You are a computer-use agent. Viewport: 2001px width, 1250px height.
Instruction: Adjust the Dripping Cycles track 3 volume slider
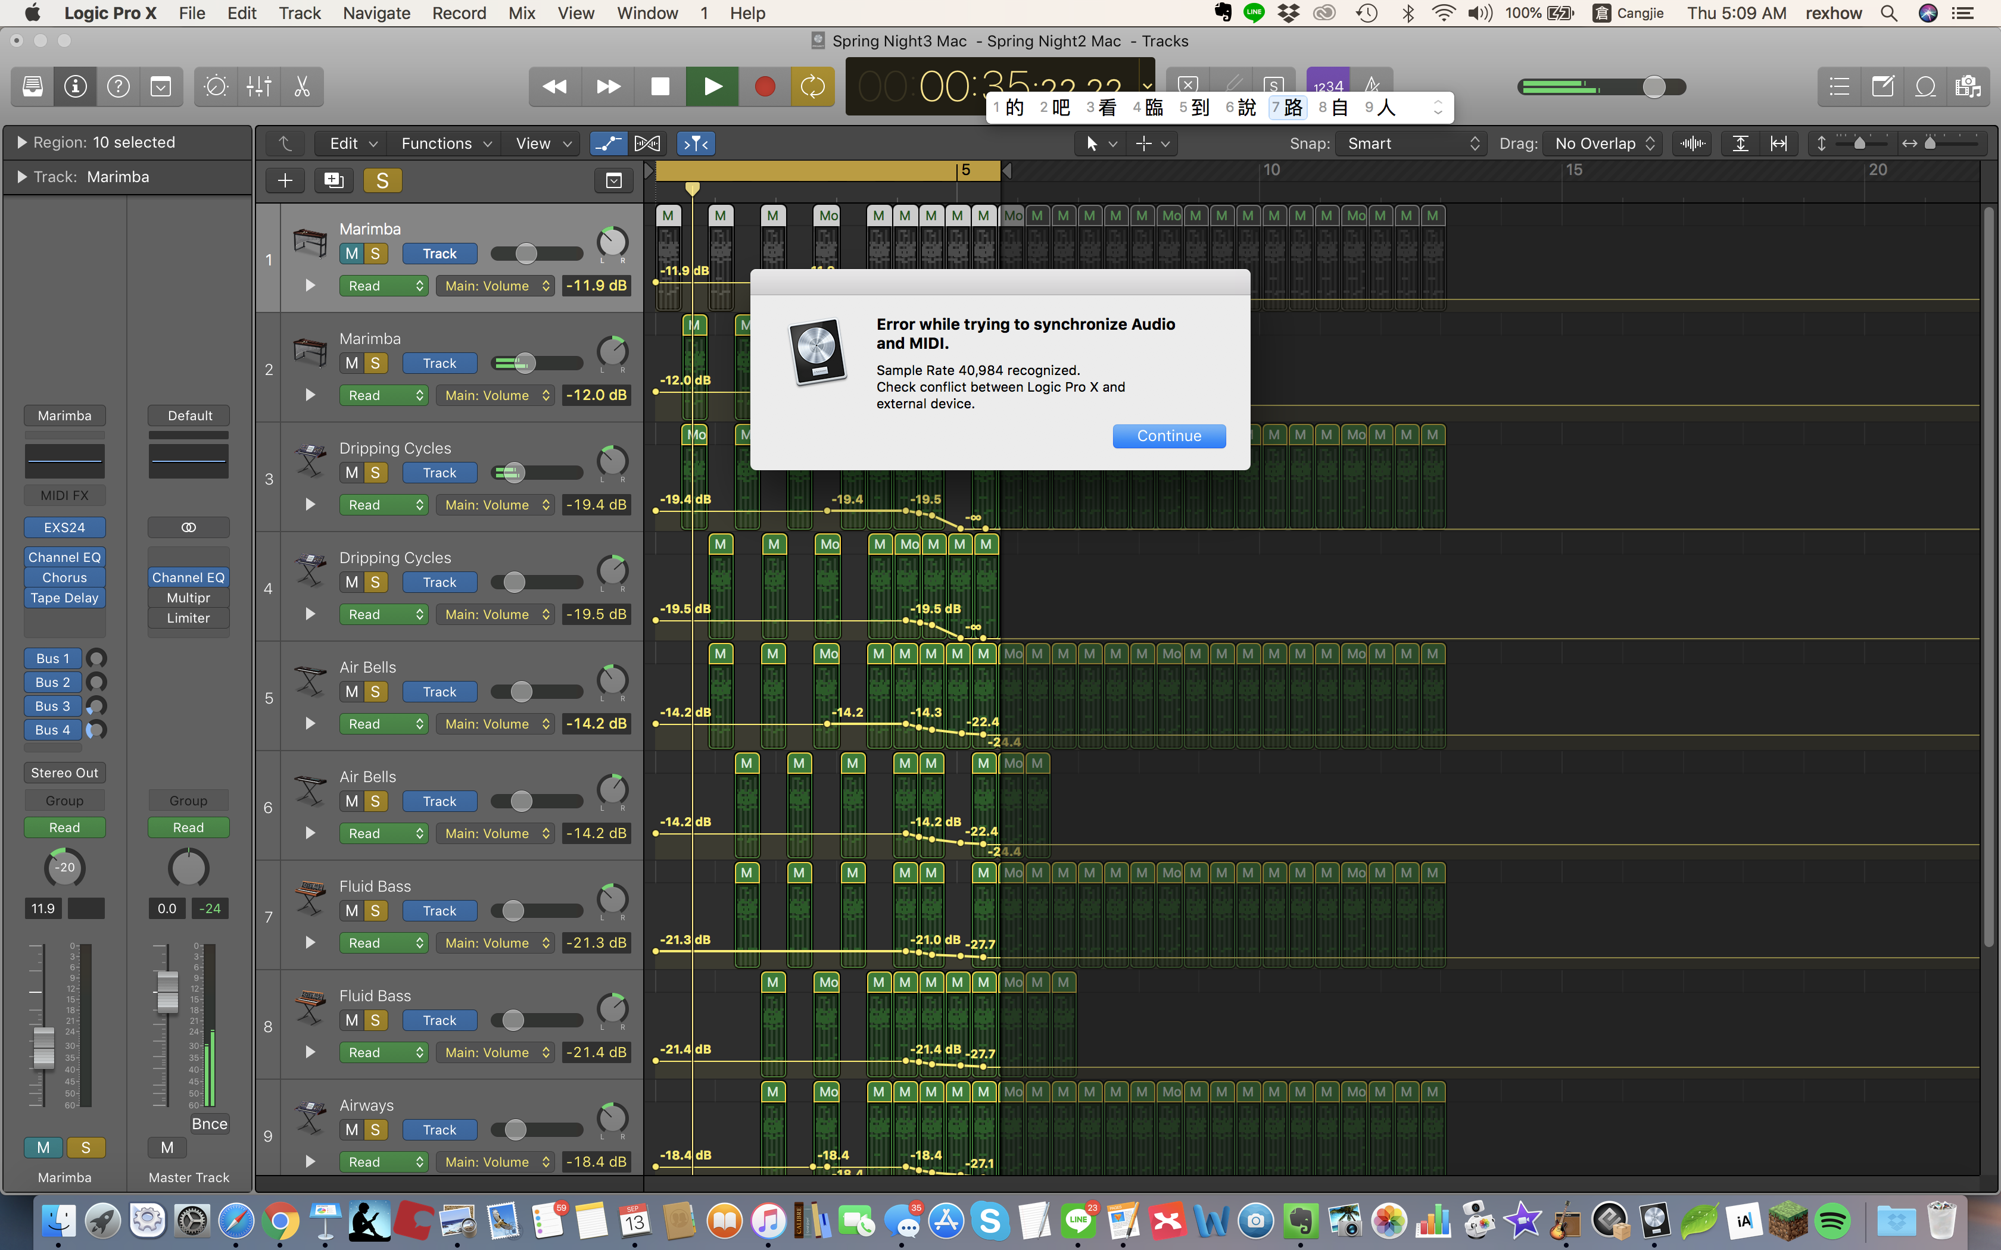click(x=513, y=473)
